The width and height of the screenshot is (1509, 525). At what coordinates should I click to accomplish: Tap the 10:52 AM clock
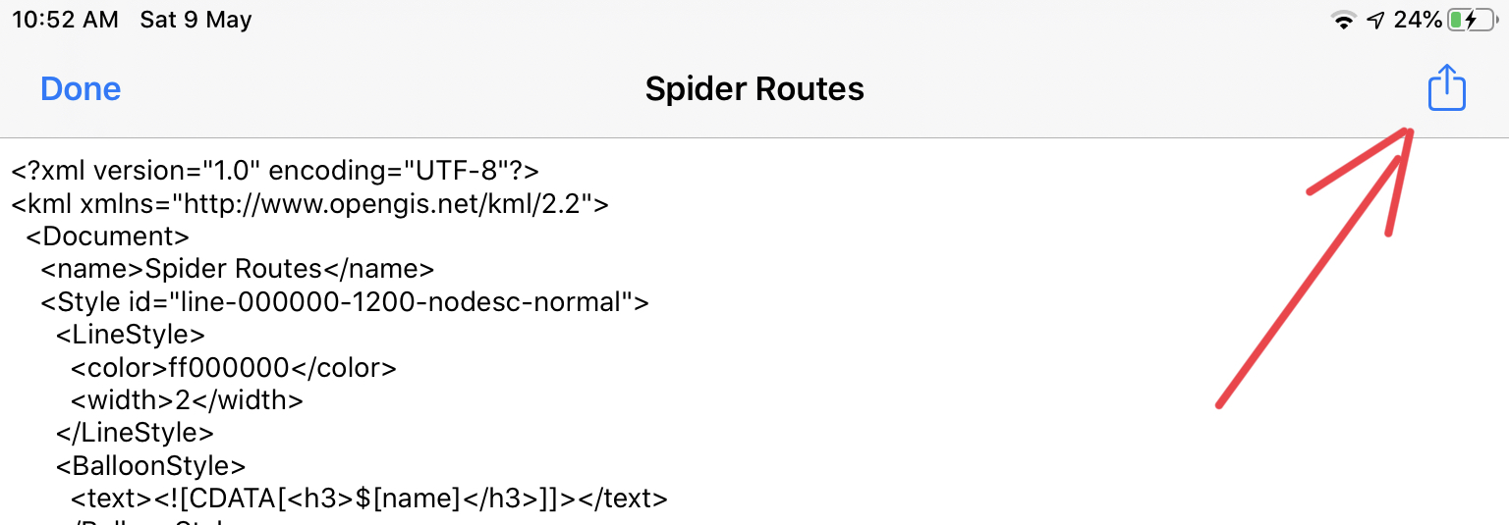[x=65, y=21]
